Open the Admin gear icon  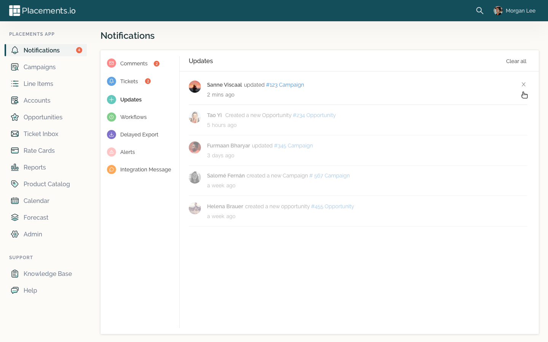(x=15, y=234)
